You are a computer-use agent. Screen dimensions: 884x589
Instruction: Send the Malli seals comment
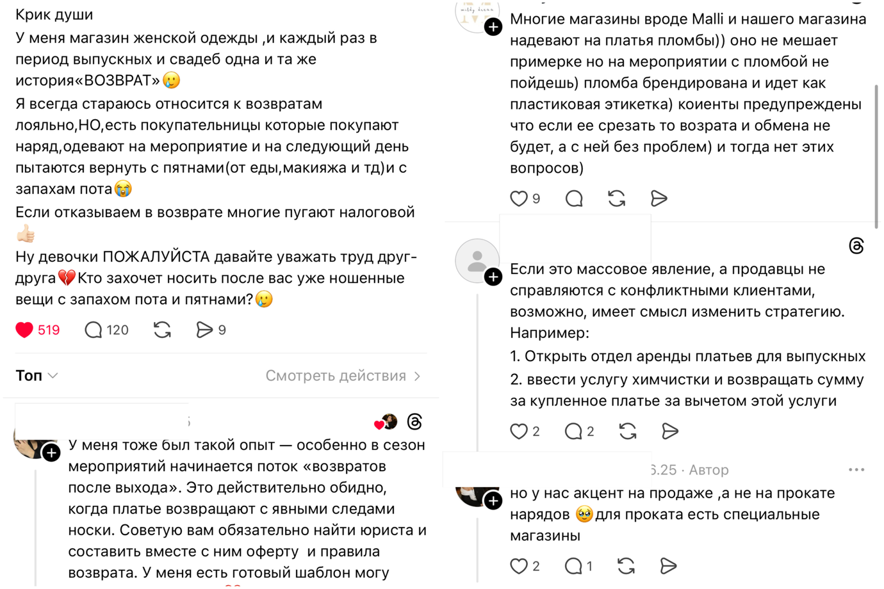pyautogui.click(x=659, y=198)
